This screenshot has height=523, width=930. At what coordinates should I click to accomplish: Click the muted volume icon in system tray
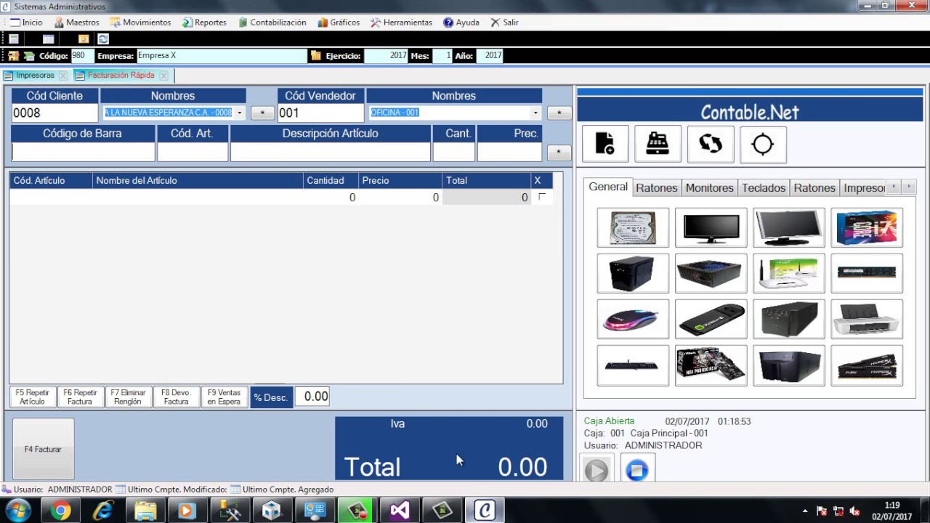(x=855, y=511)
